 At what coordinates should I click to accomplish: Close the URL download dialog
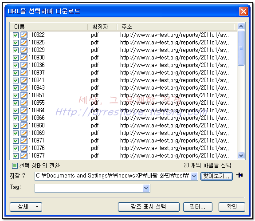(x=243, y=12)
